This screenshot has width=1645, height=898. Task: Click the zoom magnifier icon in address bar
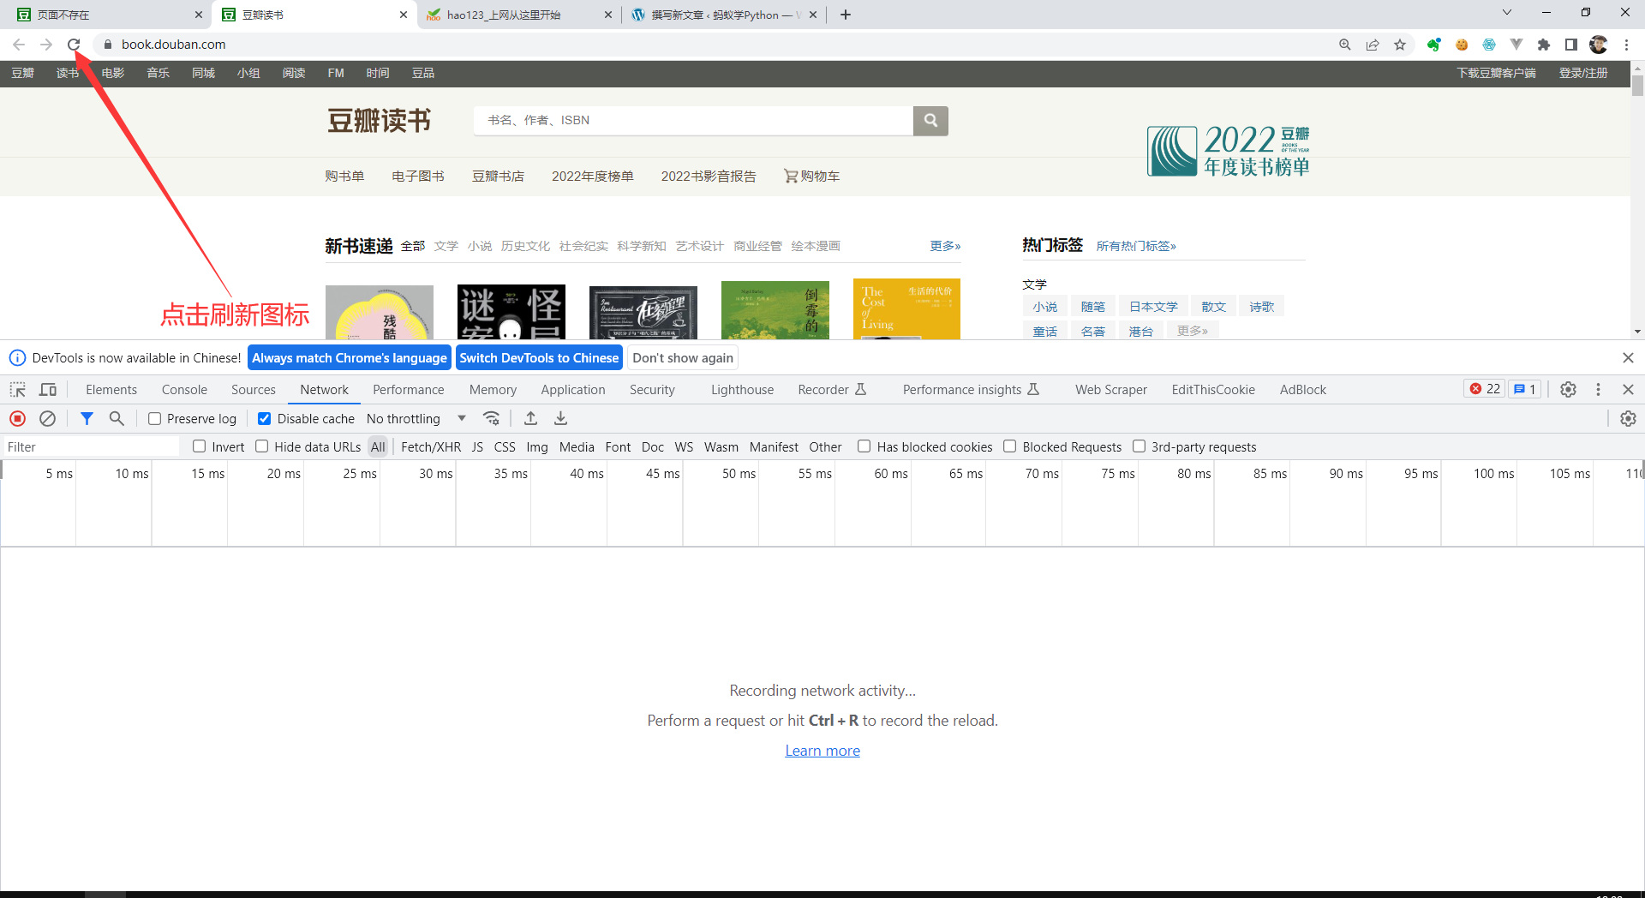pos(1345,45)
